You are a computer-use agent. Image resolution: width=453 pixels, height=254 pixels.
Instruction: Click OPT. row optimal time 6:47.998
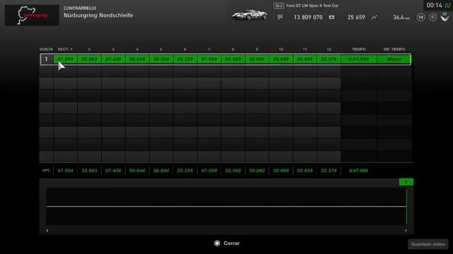click(x=359, y=171)
